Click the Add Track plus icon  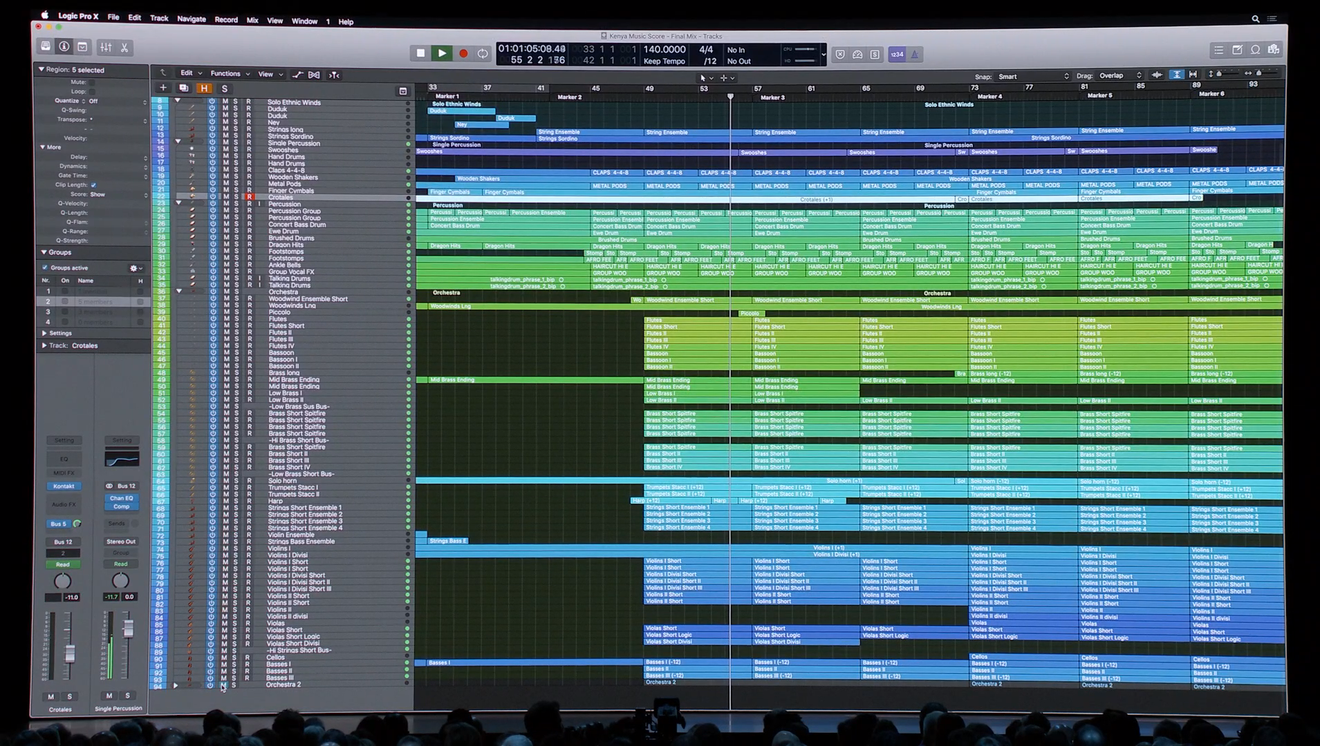tap(163, 88)
